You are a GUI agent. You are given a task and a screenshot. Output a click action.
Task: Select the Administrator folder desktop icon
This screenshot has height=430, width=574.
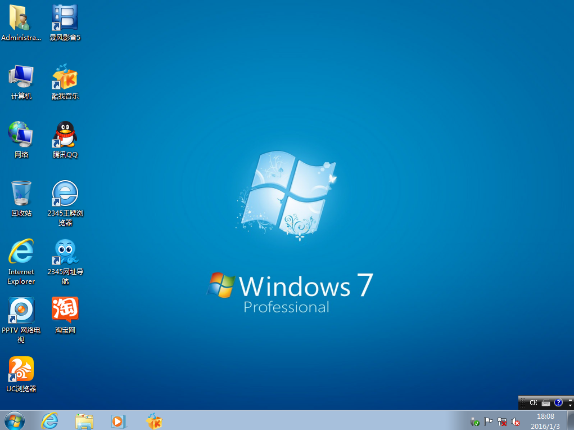(x=21, y=23)
